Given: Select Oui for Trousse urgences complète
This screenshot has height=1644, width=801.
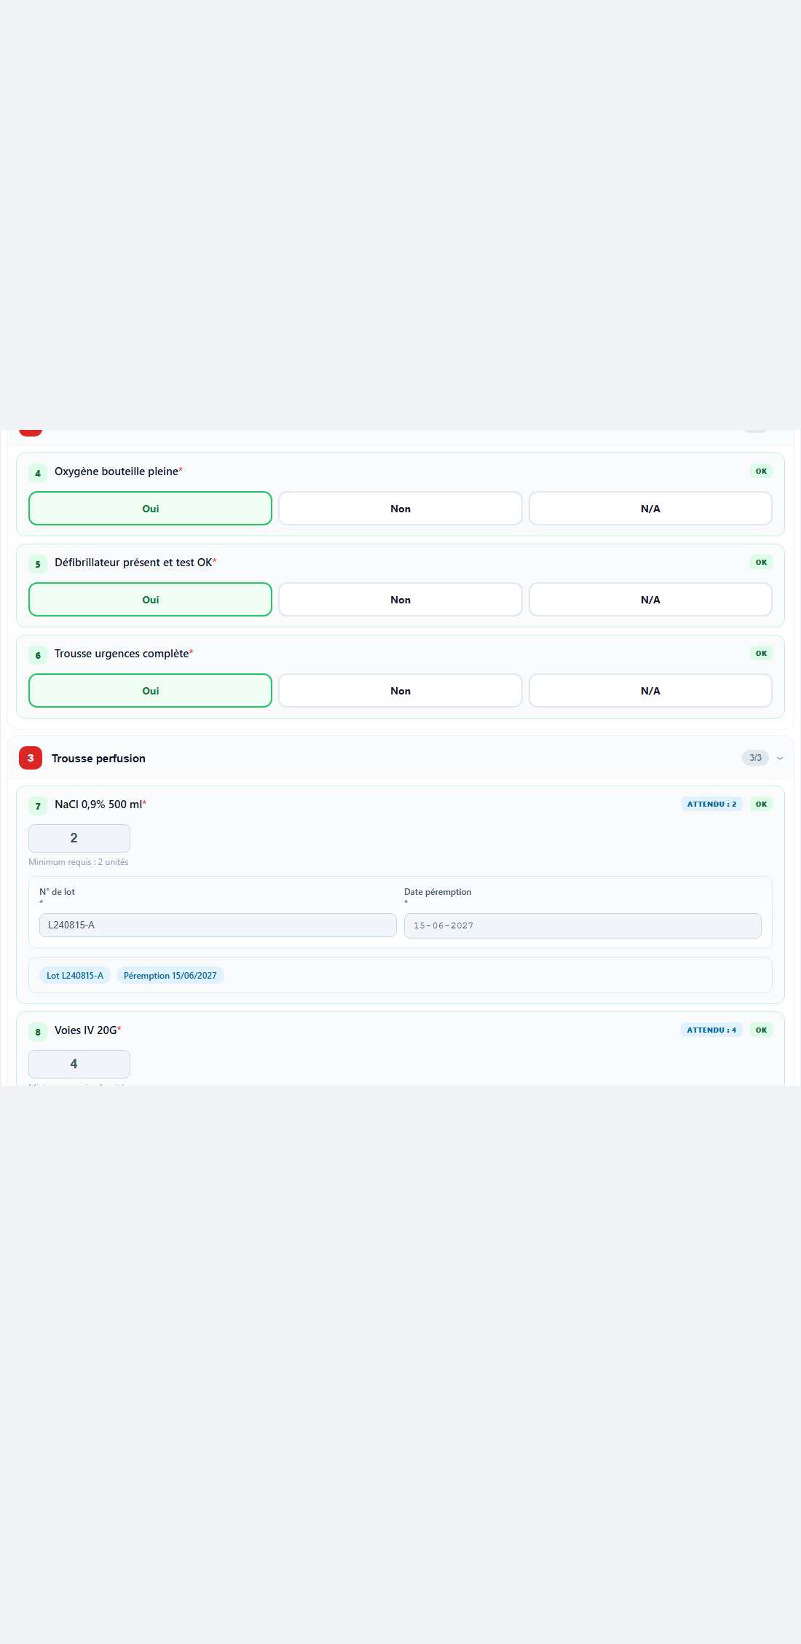Looking at the screenshot, I should click(x=150, y=691).
